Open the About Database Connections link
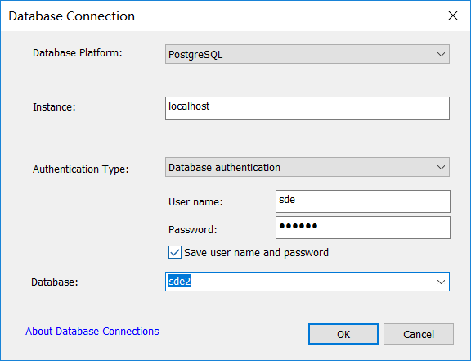Screen dimensions: 471x361 point(92,332)
